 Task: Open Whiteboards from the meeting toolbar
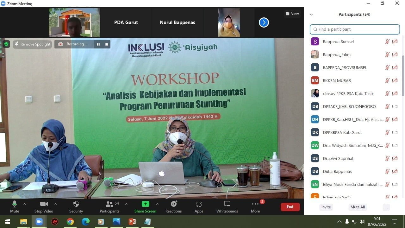tap(227, 204)
